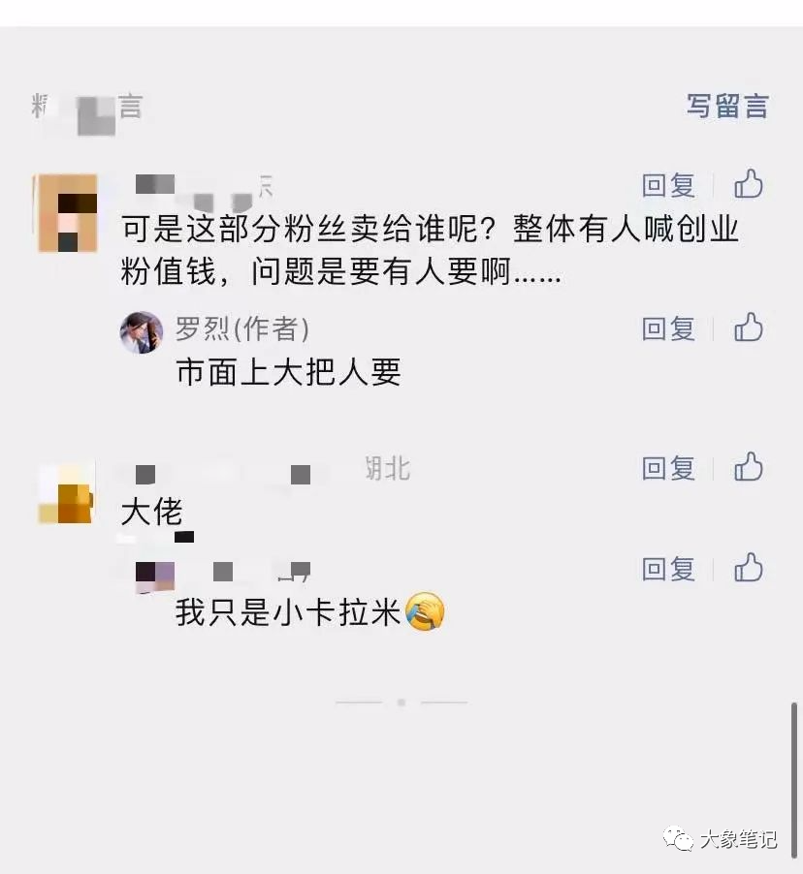Viewport: 803px width, 874px height.
Task: Click the vertical scrollbar thumb
Action: tap(794, 780)
